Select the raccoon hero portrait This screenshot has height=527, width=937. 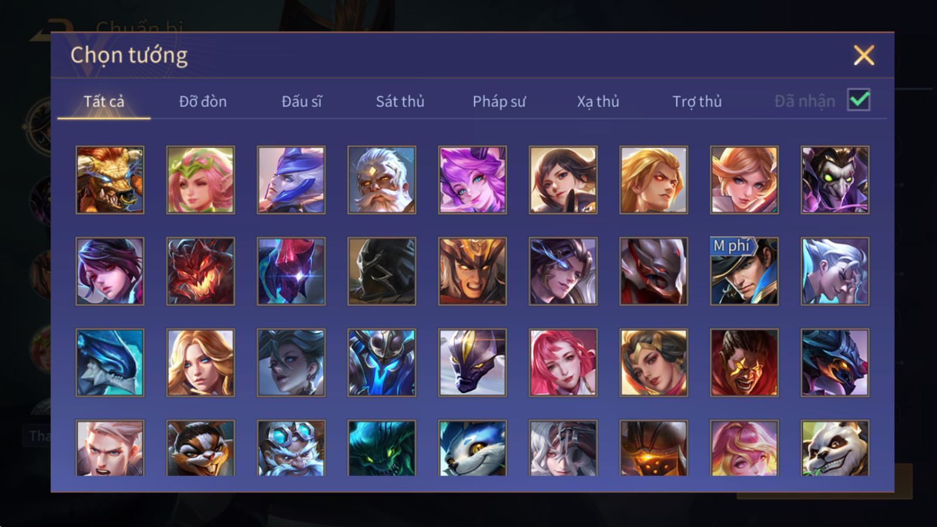[200, 448]
